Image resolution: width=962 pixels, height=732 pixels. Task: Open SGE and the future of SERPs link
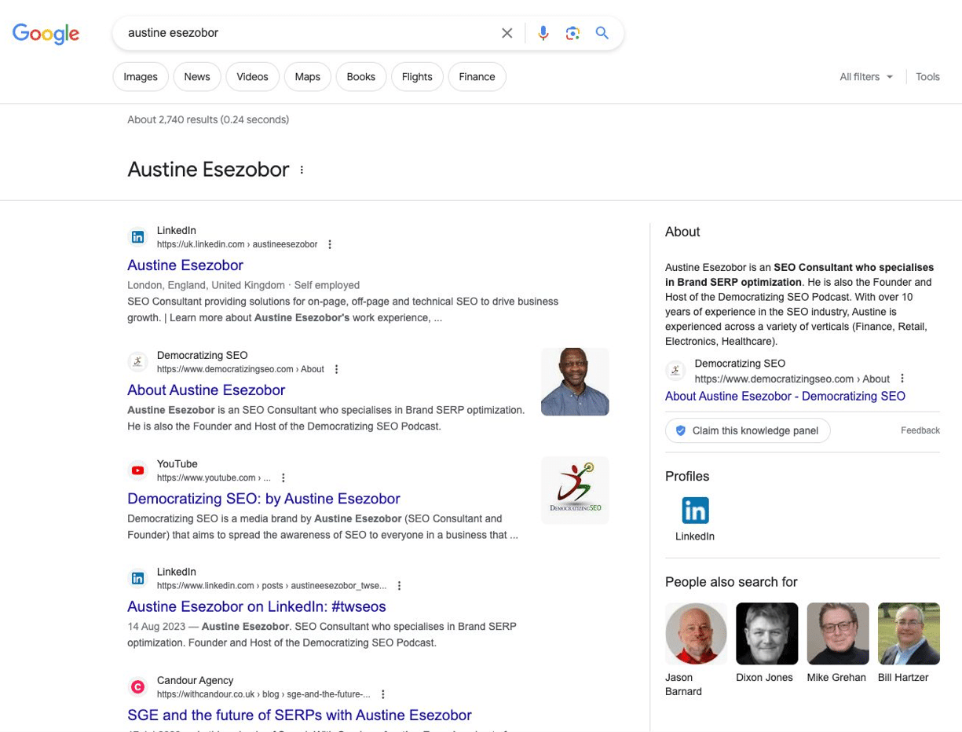[x=299, y=716]
